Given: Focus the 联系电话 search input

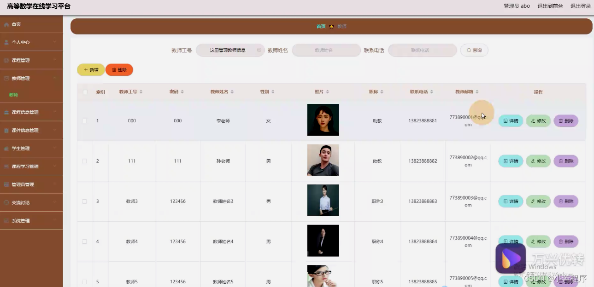Looking at the screenshot, I should click(x=422, y=50).
